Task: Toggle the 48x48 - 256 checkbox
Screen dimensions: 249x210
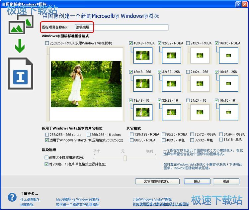Action: [131, 72]
